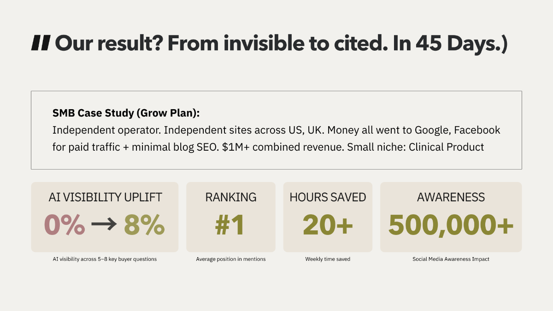Click the '20+' hours figure
This screenshot has width=553, height=311.
coord(328,224)
